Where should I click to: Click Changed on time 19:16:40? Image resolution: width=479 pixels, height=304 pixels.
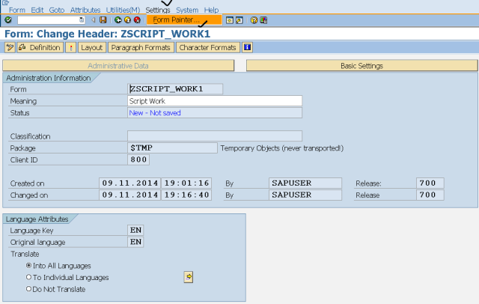[186, 195]
